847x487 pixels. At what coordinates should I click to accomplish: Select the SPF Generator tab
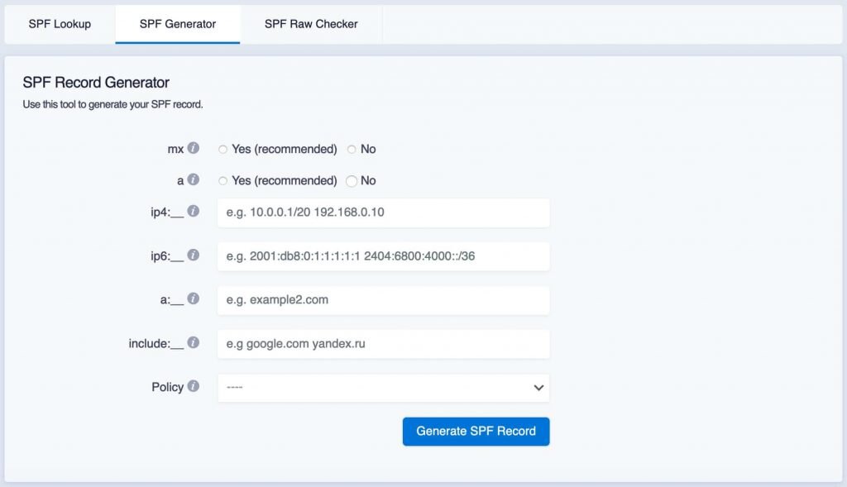pyautogui.click(x=177, y=24)
